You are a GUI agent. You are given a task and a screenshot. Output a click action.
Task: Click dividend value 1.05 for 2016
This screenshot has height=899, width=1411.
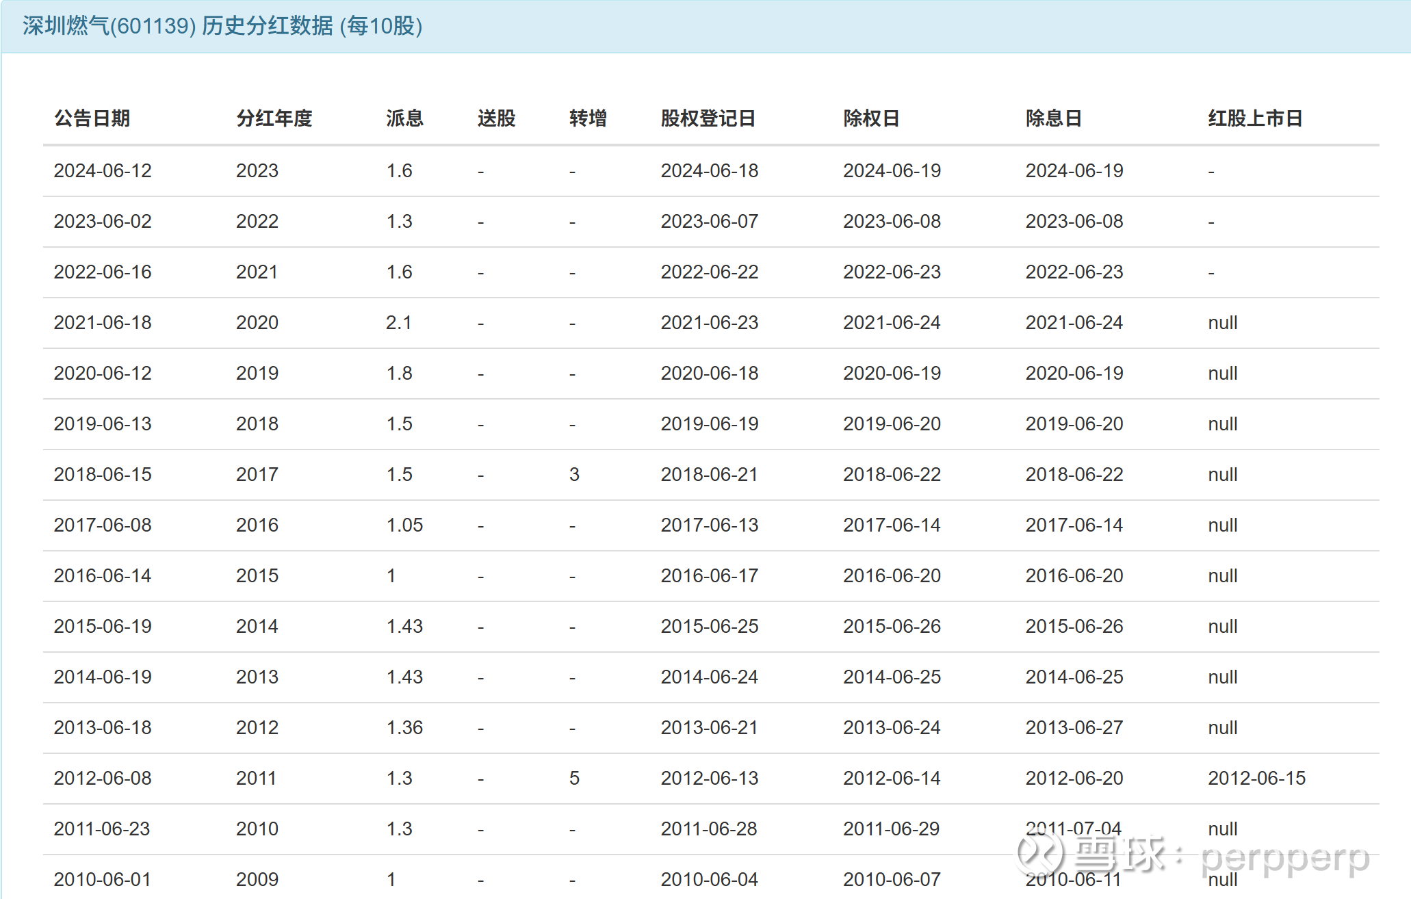404,525
